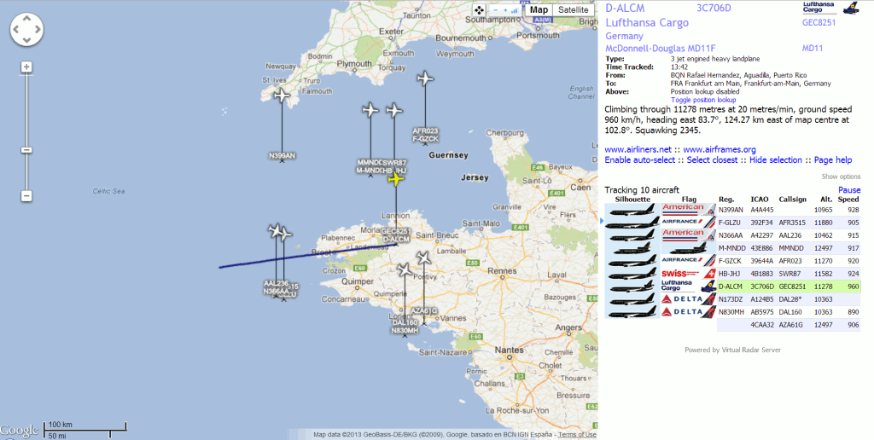This screenshot has height=440, width=874.
Task: Click the zoom out minus button on map
Action: [x=26, y=196]
